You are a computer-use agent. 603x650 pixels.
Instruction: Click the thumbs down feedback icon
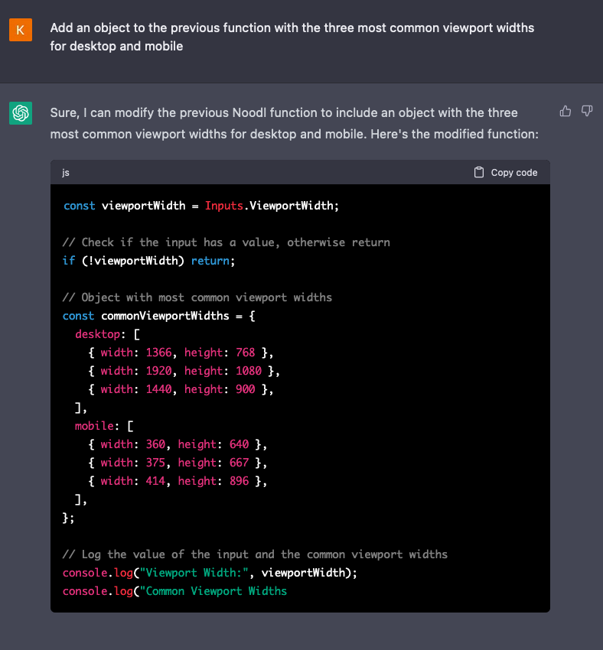coord(587,112)
